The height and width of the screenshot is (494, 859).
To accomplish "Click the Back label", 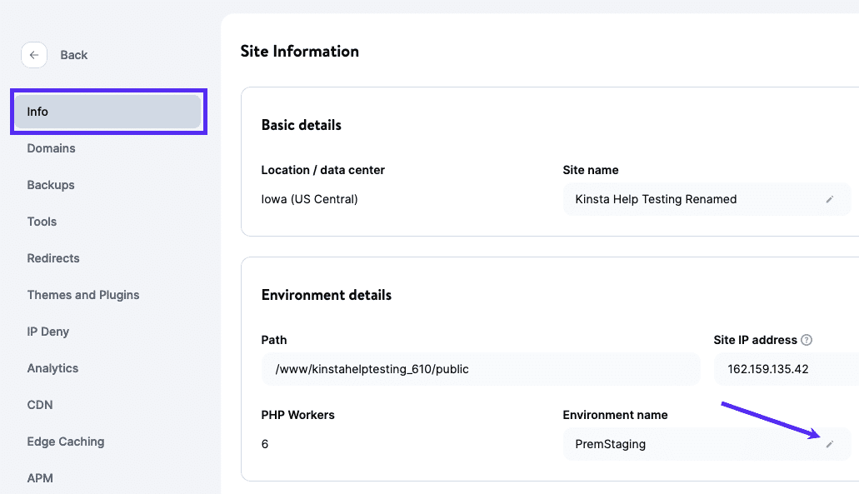I will 73,55.
